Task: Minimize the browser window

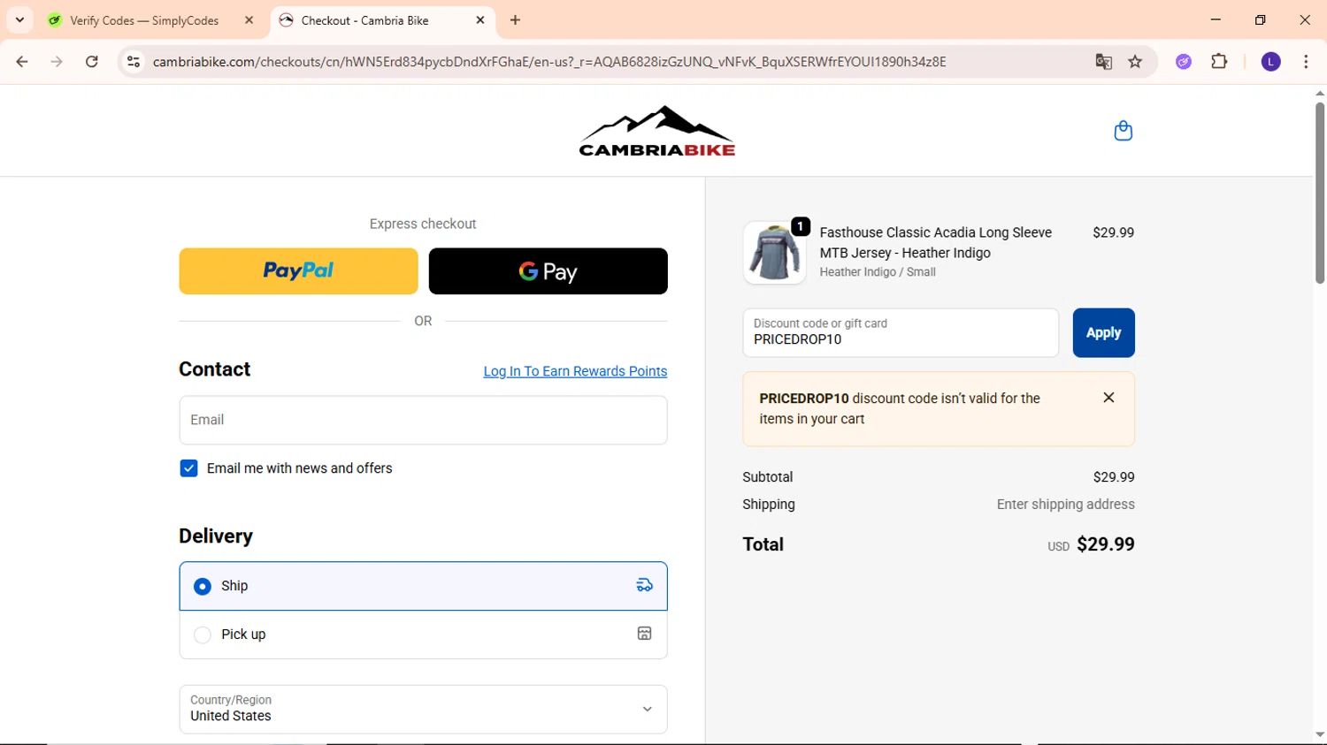Action: tap(1216, 19)
